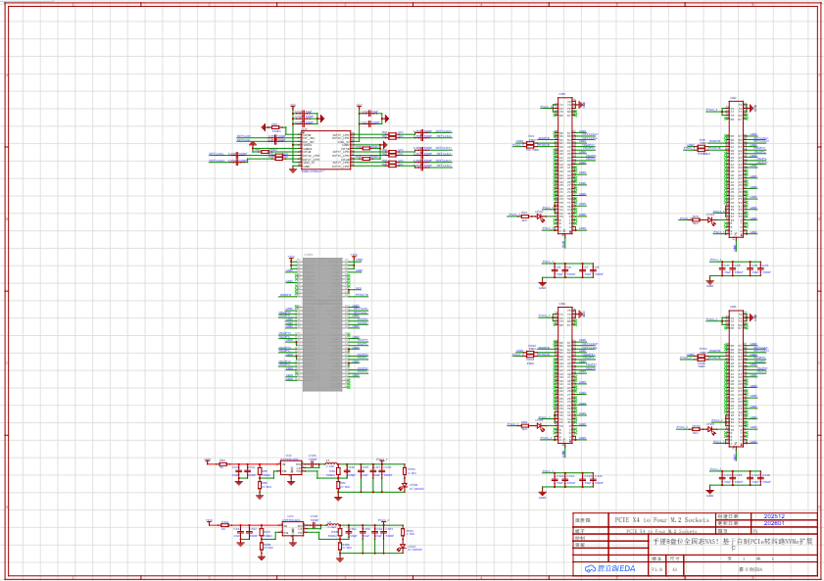This screenshot has height=581, width=824.
Task: Select the upper power regulator chip symbol
Action: coord(292,467)
